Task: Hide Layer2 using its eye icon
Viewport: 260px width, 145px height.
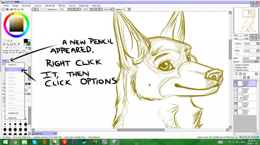Action: 236,103
